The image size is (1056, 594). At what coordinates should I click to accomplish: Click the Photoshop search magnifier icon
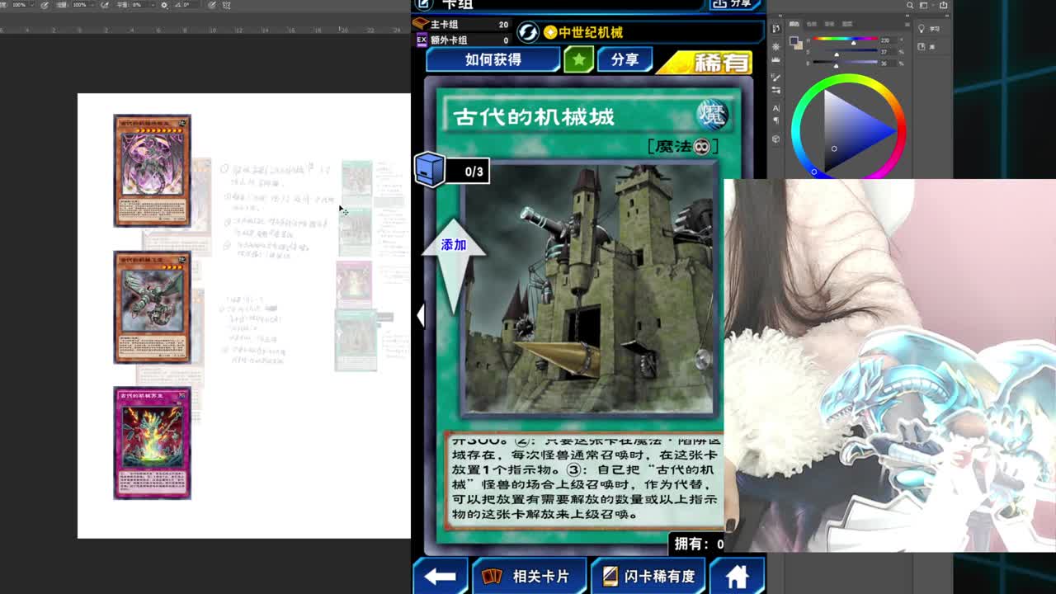point(910,5)
